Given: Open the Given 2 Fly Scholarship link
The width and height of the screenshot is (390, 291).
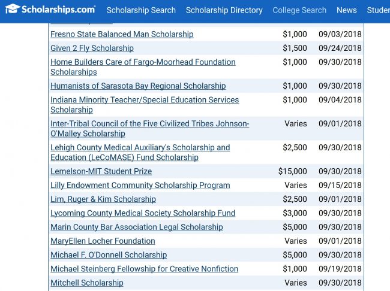Looking at the screenshot, I should click(x=92, y=48).
